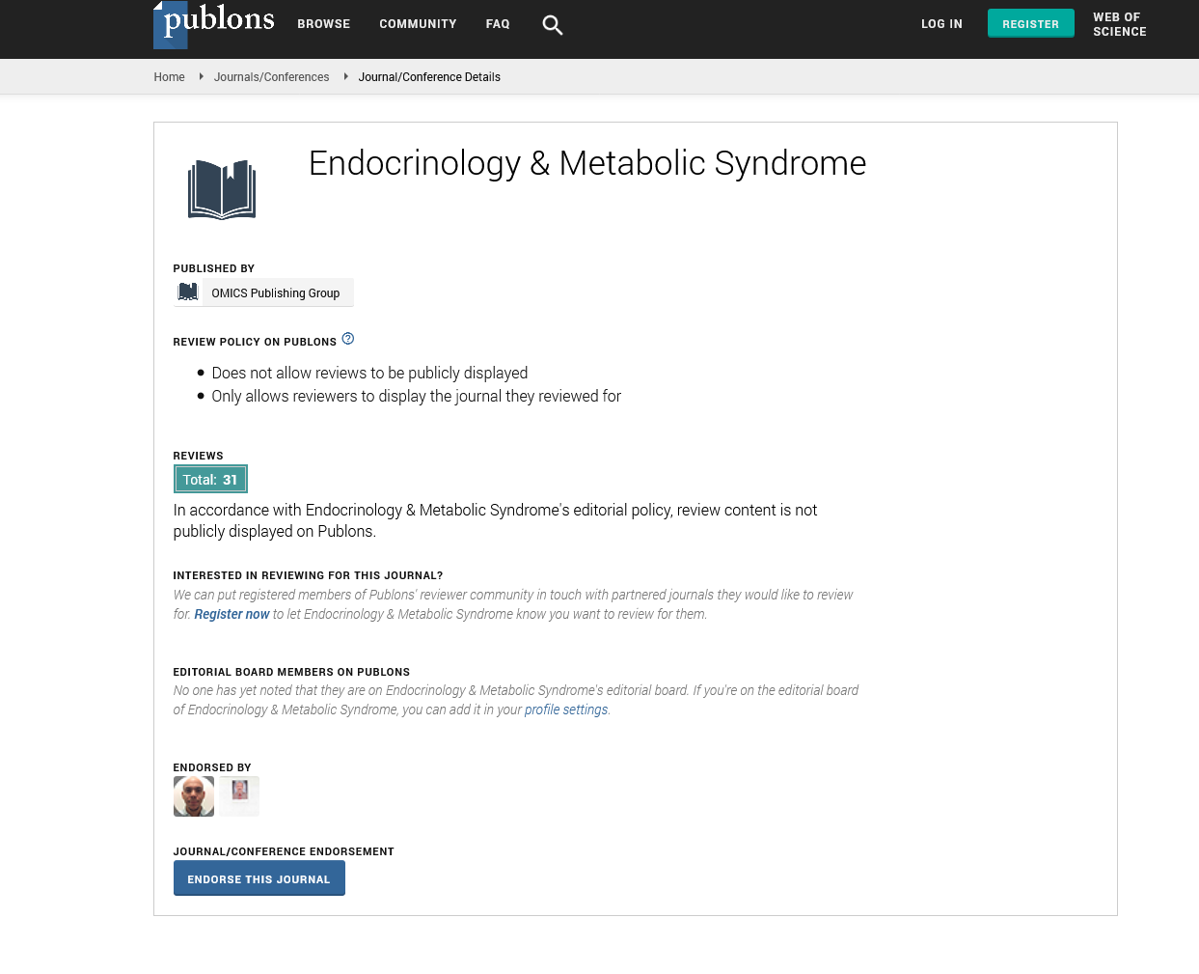Click the Publons logo
The width and height of the screenshot is (1199, 974).
(214, 24)
